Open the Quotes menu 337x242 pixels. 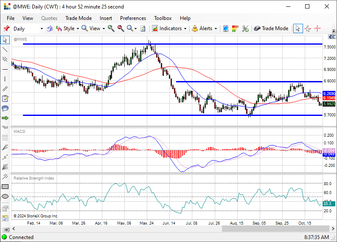[49, 18]
